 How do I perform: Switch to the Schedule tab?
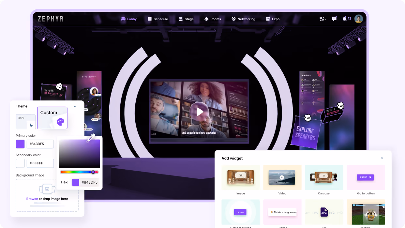157,19
